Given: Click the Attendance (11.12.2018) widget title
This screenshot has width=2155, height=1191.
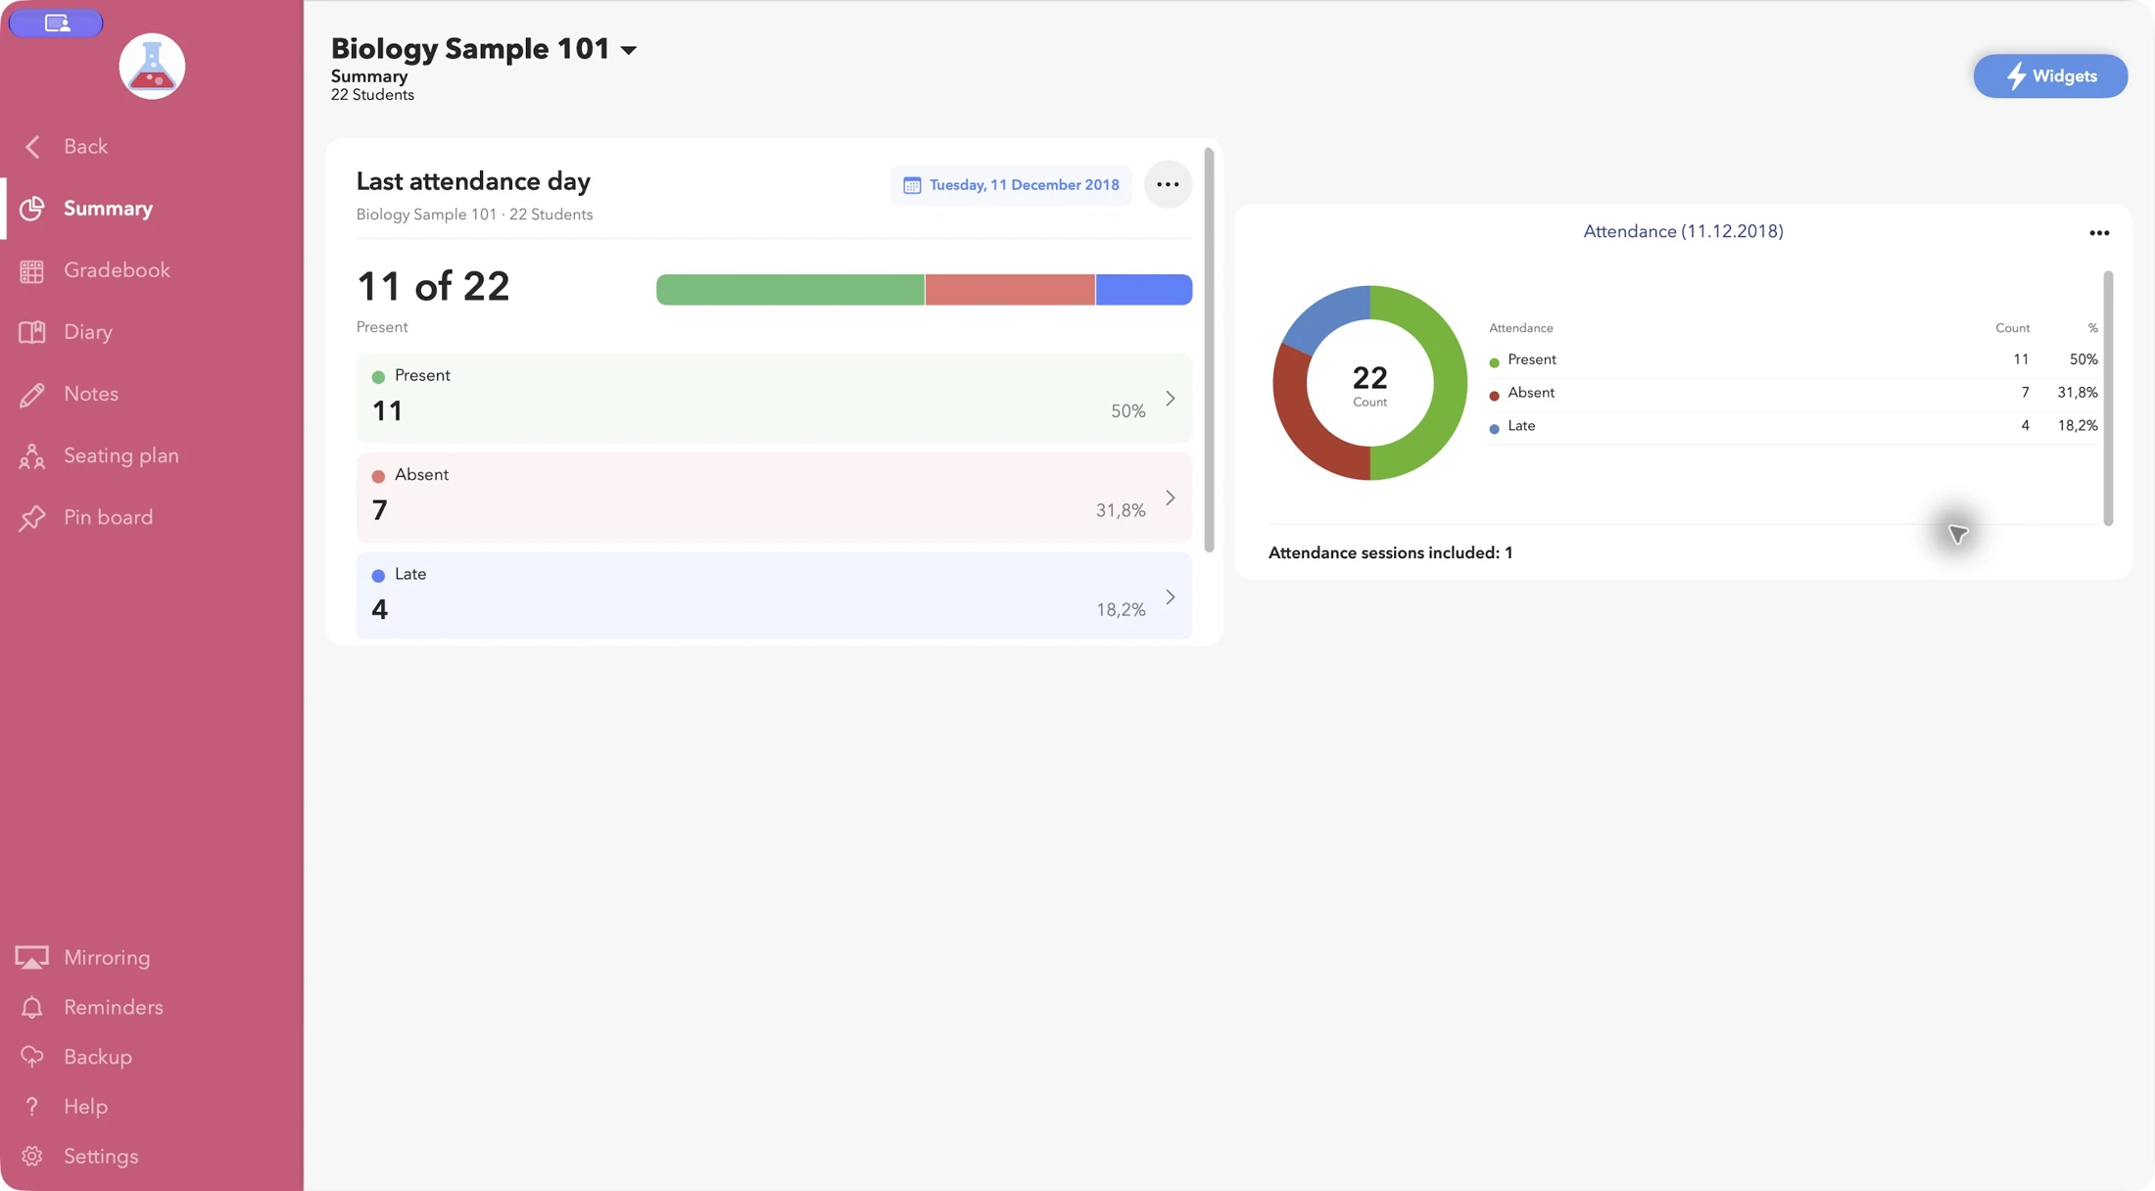Looking at the screenshot, I should tap(1683, 232).
